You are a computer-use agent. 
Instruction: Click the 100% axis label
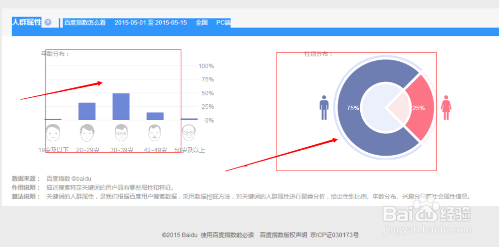coord(206,66)
